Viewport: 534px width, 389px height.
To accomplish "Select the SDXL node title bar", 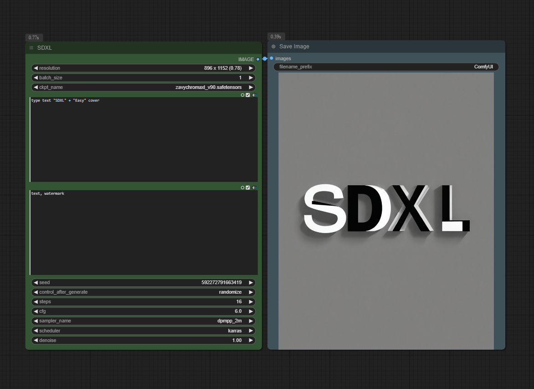I will pos(144,48).
